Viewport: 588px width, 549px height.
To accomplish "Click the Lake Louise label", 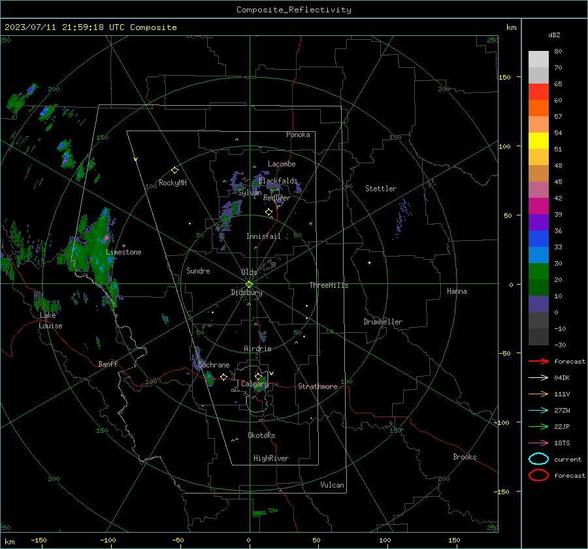I will pyautogui.click(x=50, y=321).
